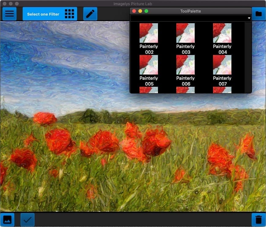The image size is (266, 227).
Task: Click the filter grid icon
Action: click(69, 14)
